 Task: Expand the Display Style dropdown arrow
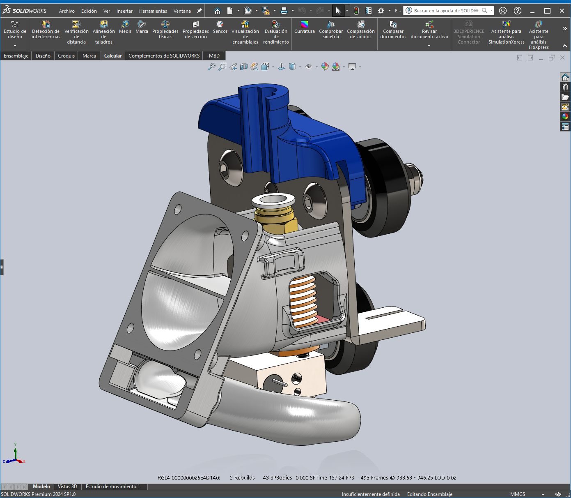[x=300, y=67]
